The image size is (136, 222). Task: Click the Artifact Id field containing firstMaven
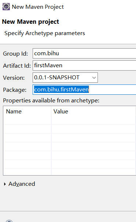(84, 65)
